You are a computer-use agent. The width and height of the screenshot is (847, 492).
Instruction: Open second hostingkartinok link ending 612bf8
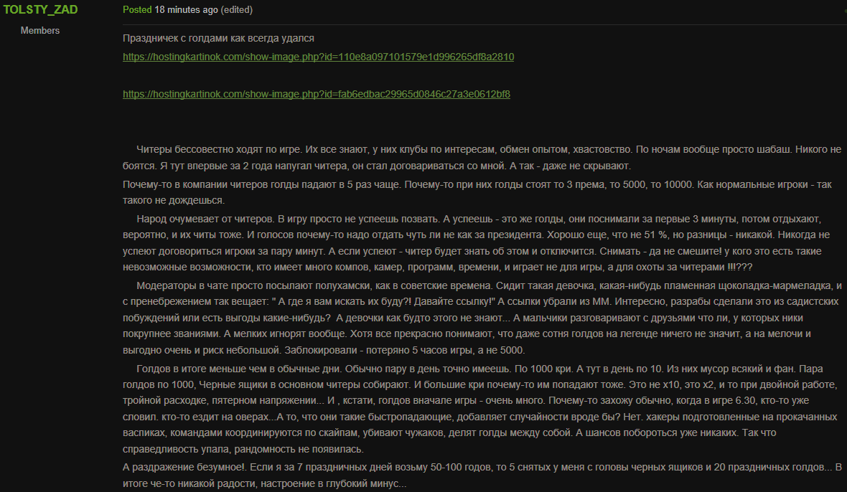316,94
